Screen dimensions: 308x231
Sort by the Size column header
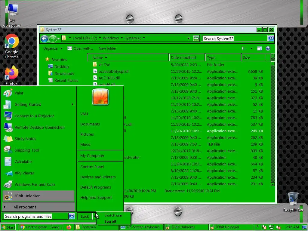tap(253, 57)
